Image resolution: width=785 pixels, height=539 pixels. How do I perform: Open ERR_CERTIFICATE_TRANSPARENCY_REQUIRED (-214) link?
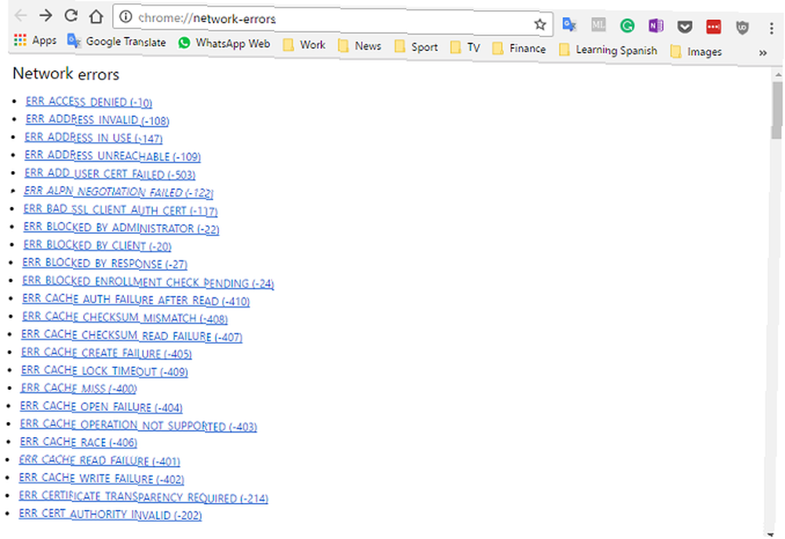tap(144, 497)
